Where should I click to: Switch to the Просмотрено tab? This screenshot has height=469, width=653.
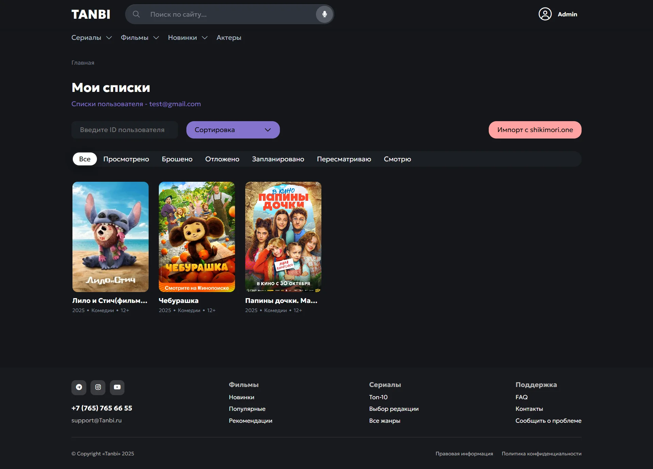pos(126,159)
